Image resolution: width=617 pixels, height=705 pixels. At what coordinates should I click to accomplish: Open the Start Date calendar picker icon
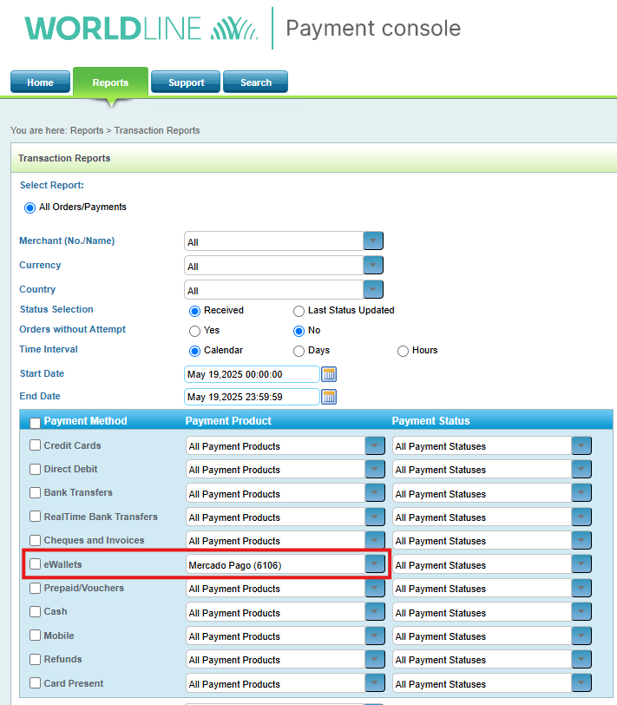point(329,374)
